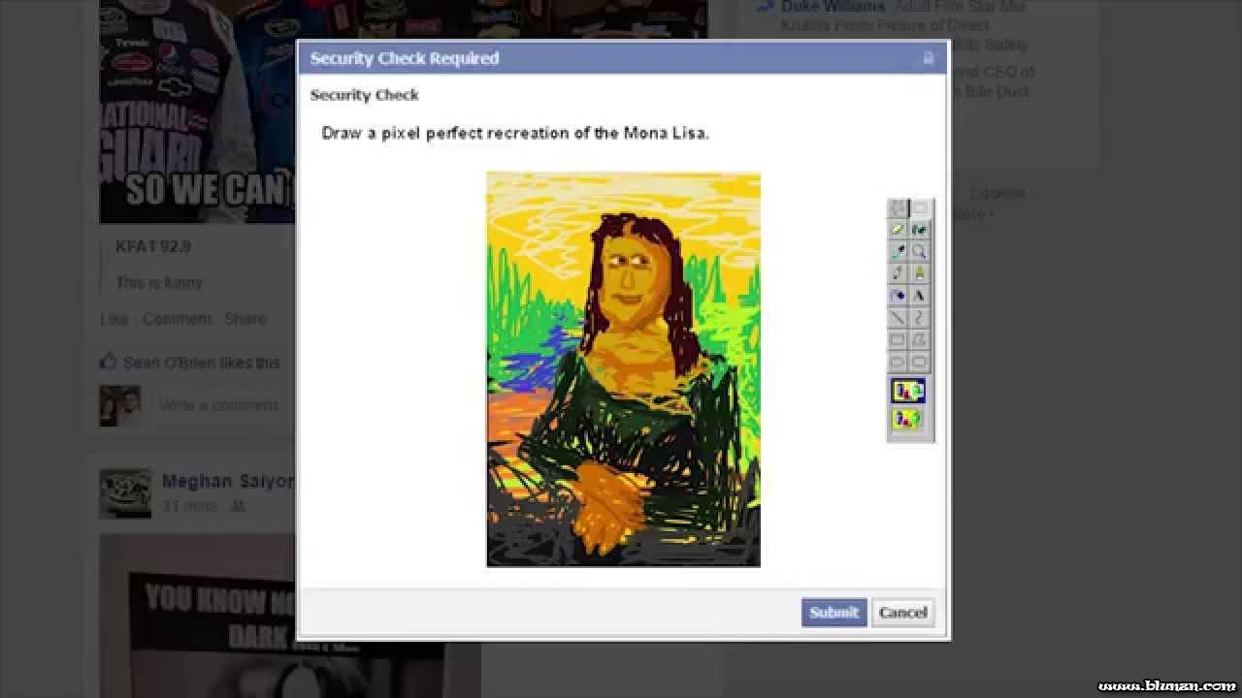Screen dimensions: 1242x698
Task: Select the Fill With Color bucket tool
Action: [920, 230]
